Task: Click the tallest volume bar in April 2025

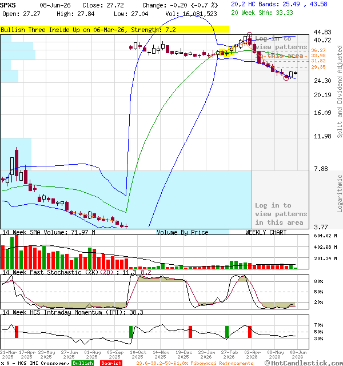Action: pos(17,252)
